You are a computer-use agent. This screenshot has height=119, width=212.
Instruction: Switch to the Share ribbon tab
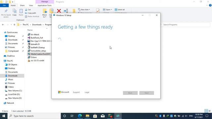pos(22,5)
